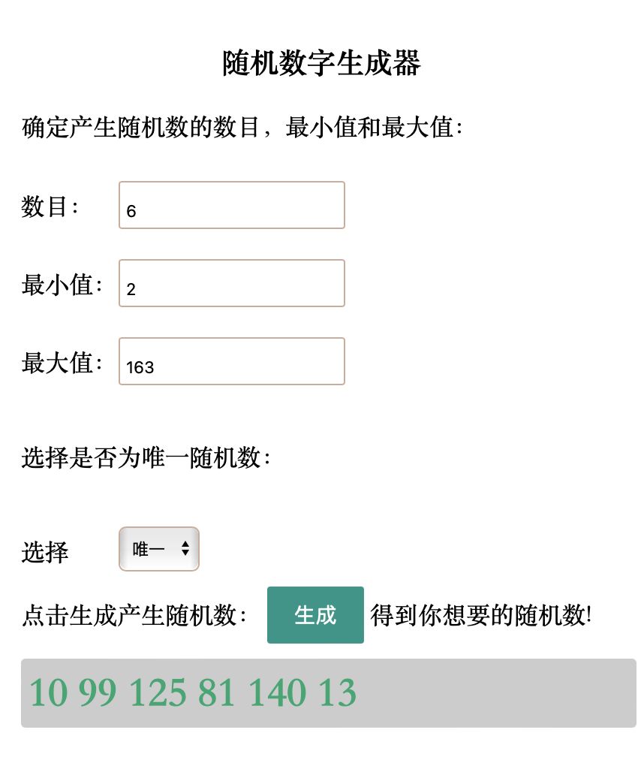Select the result number 125
Image resolution: width=641 pixels, height=760 pixels.
(x=158, y=692)
